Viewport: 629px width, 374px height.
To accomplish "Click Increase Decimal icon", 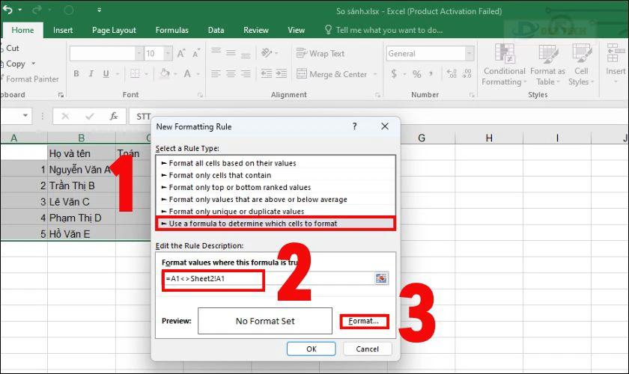I will [x=452, y=73].
